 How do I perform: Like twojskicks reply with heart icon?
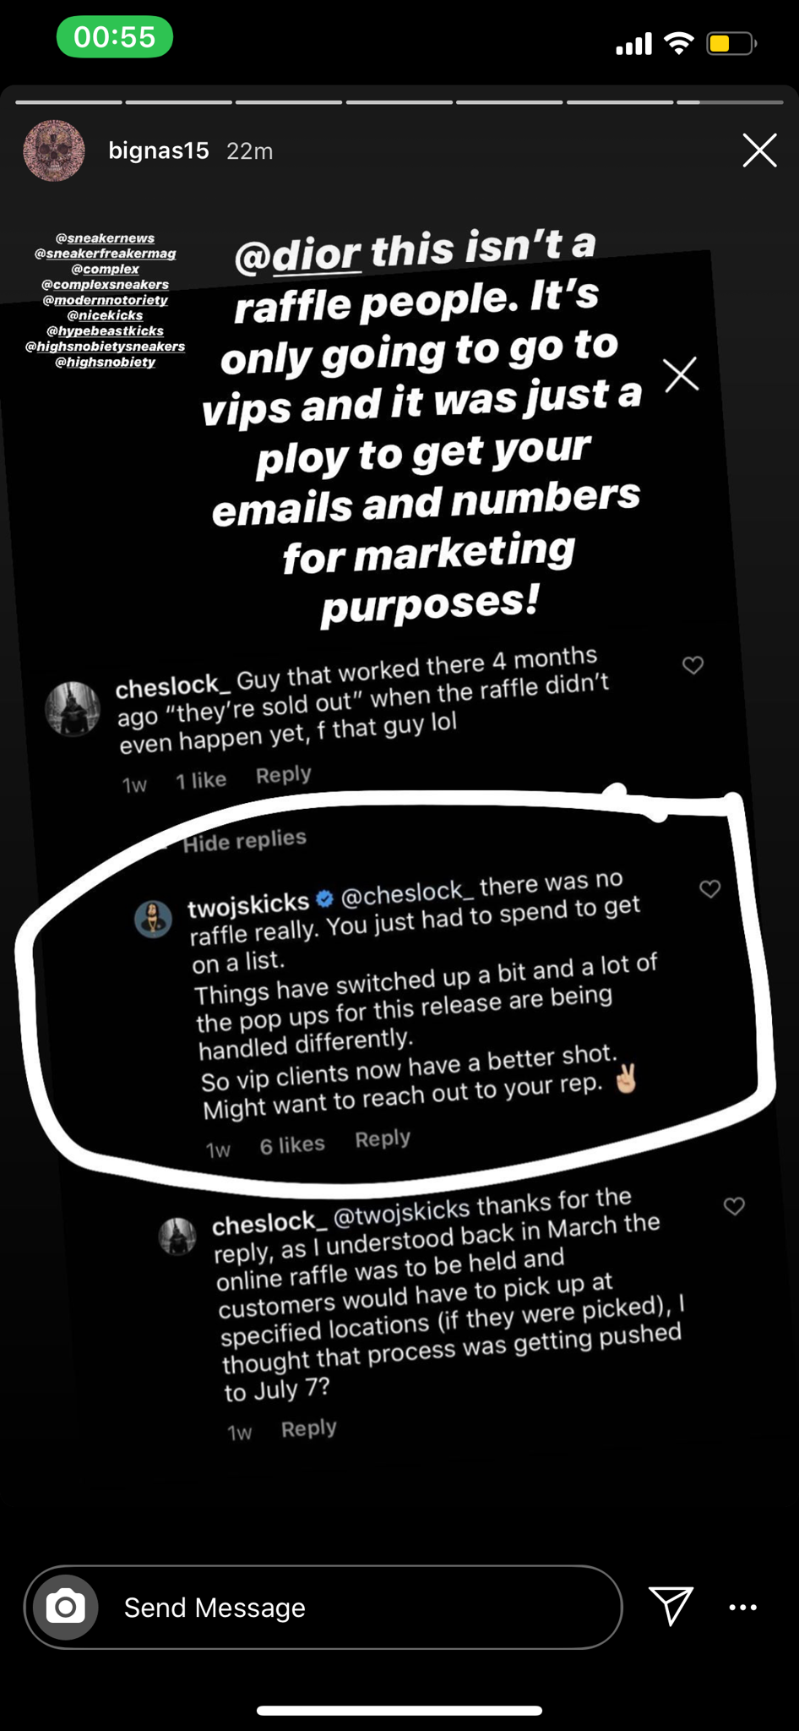710,889
